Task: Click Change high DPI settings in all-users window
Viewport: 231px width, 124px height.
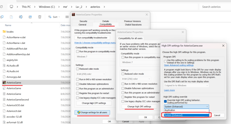Action: [x=139, y=106]
